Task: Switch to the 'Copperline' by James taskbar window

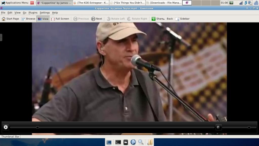Action: (x=55, y=3)
